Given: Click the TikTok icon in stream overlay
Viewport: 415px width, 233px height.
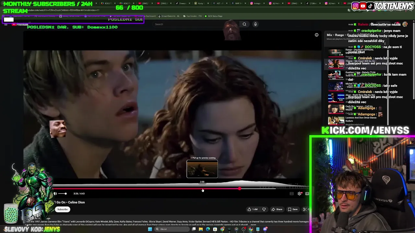Looking at the screenshot, I should (370, 6).
